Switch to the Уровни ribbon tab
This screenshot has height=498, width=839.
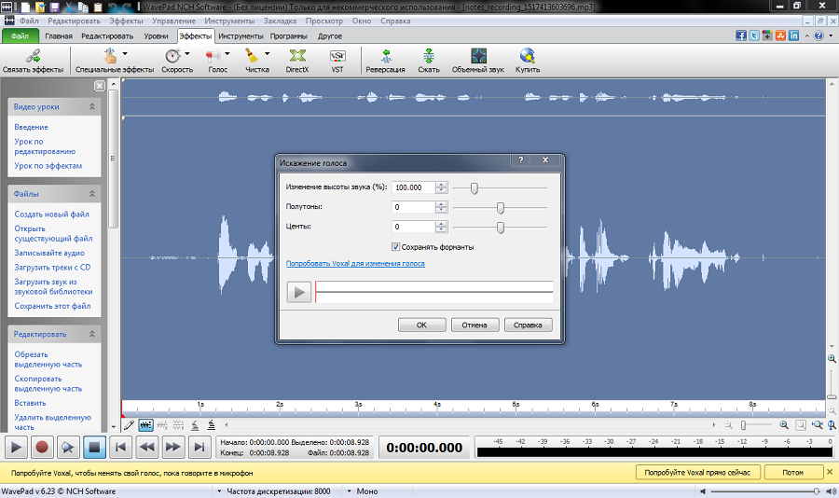pyautogui.click(x=156, y=35)
